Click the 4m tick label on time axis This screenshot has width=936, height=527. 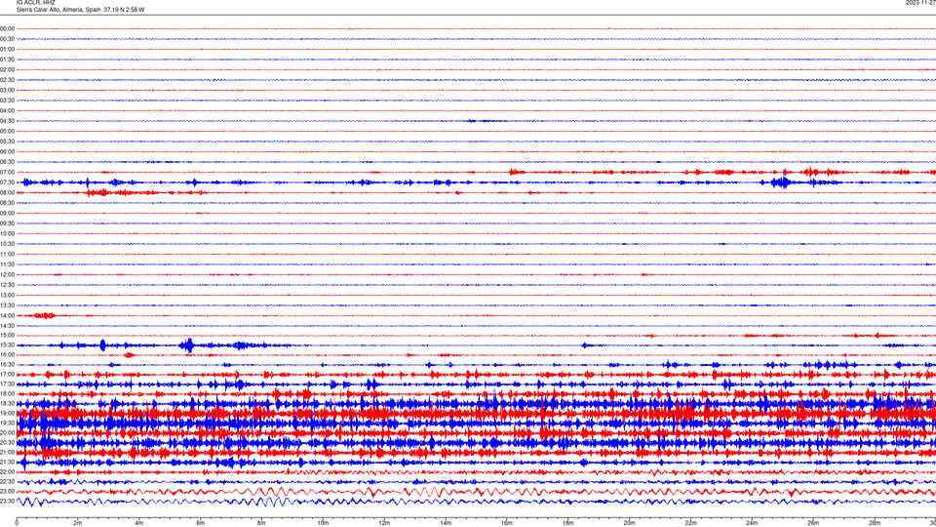(139, 523)
